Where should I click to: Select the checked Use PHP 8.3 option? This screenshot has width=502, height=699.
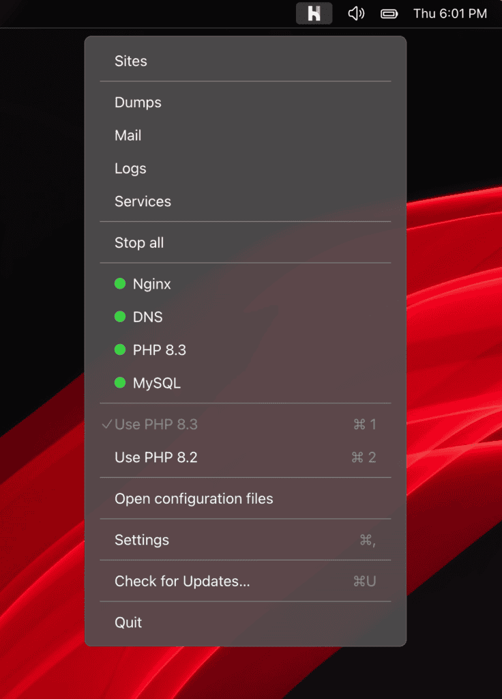[156, 425]
